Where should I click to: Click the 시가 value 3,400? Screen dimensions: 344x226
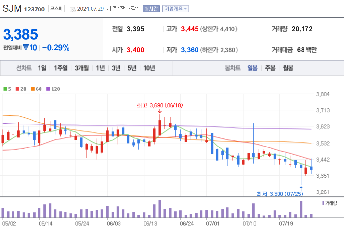[135, 50]
